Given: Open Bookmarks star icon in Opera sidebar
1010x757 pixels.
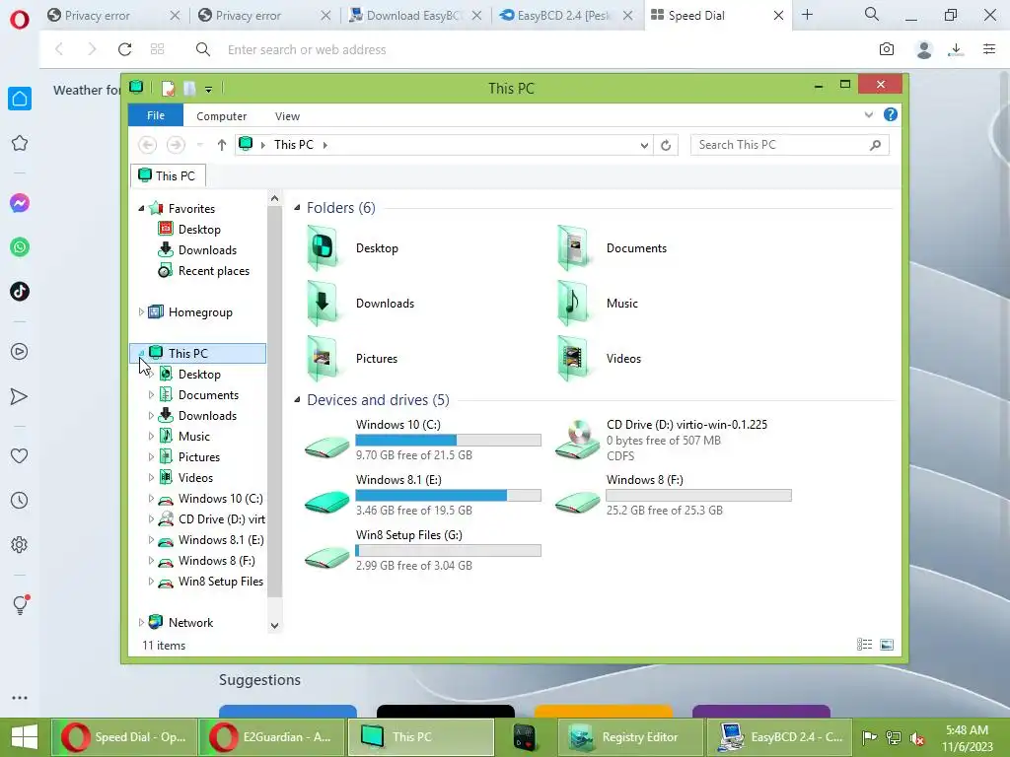Looking at the screenshot, I should coord(20,143).
